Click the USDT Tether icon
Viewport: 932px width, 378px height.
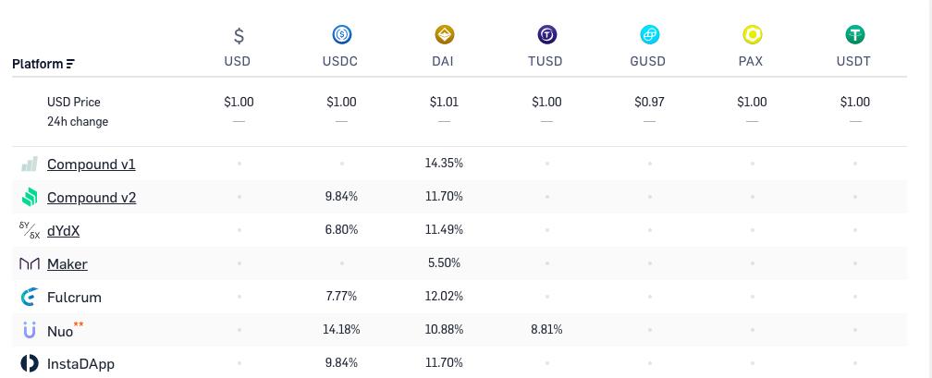(855, 35)
